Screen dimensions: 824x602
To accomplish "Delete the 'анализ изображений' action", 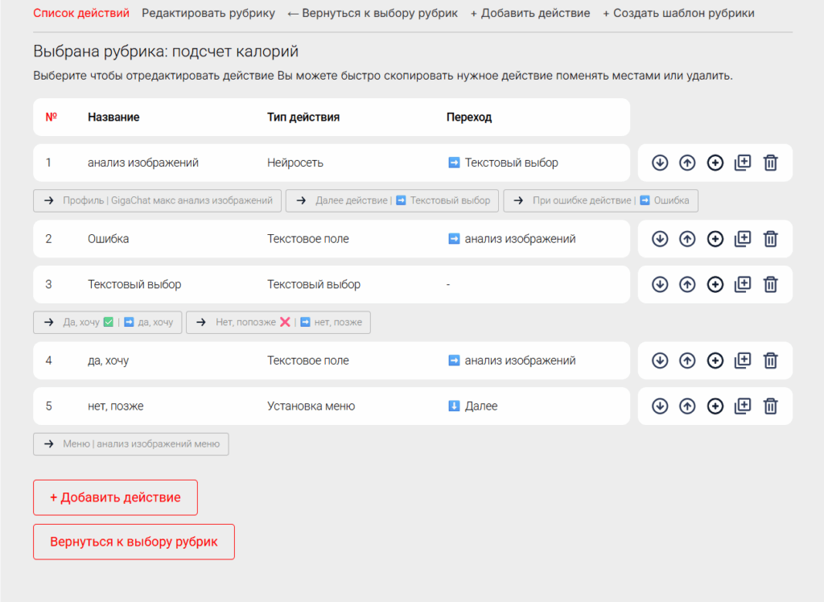I will pos(770,163).
